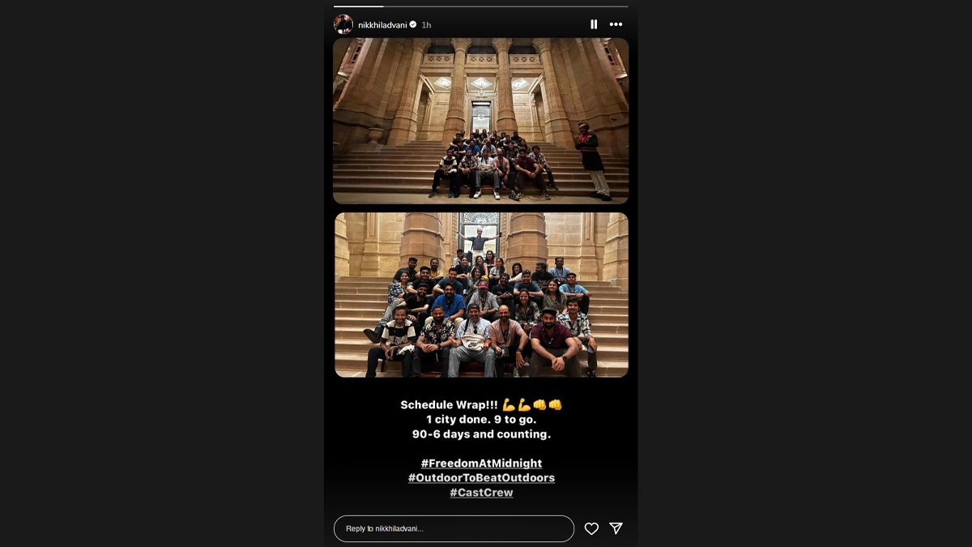Tap the bottom close-up group photo
This screenshot has height=547, width=972.
(x=481, y=294)
